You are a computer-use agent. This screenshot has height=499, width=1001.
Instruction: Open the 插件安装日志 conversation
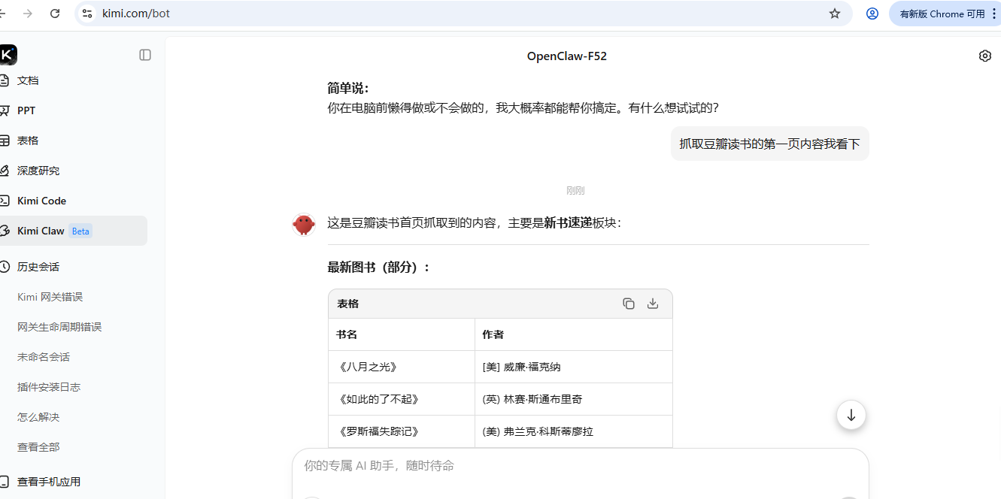pyautogui.click(x=49, y=387)
